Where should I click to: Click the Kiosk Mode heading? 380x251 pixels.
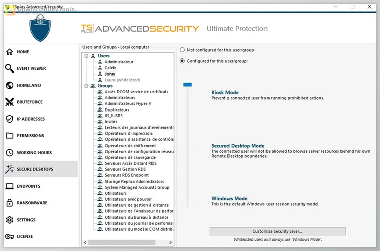[225, 92]
